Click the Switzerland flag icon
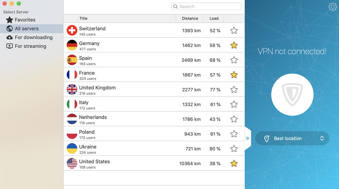The image size is (339, 189). click(x=72, y=30)
